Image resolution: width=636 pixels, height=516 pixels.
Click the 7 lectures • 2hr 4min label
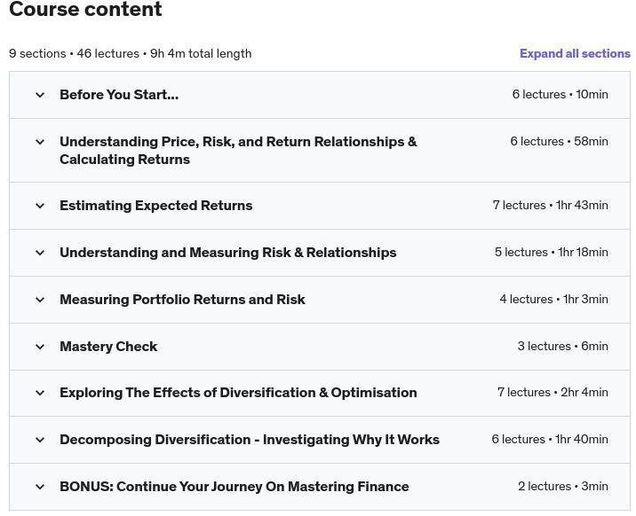tap(553, 392)
